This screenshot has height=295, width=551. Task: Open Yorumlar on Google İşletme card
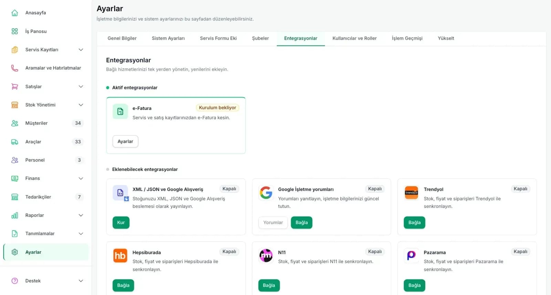pyautogui.click(x=273, y=222)
